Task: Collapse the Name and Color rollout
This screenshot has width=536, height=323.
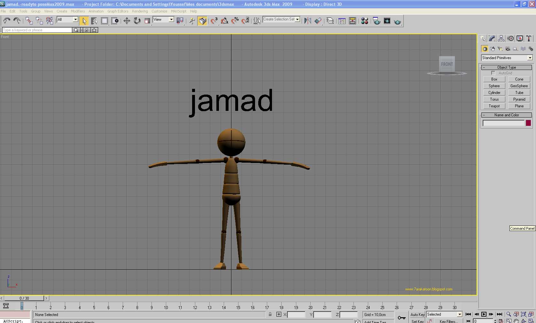Action: [507, 115]
